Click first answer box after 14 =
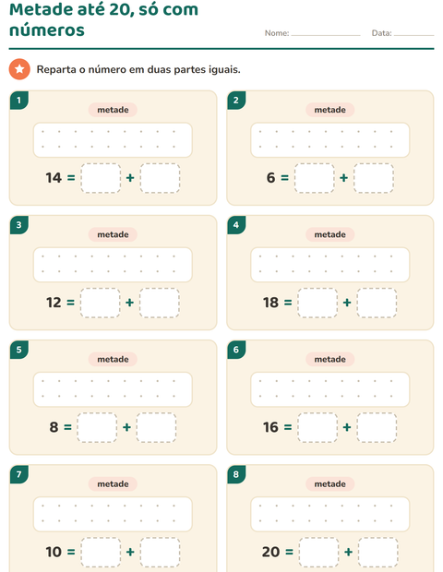Image resolution: width=443 pixels, height=572 pixels. tap(101, 178)
